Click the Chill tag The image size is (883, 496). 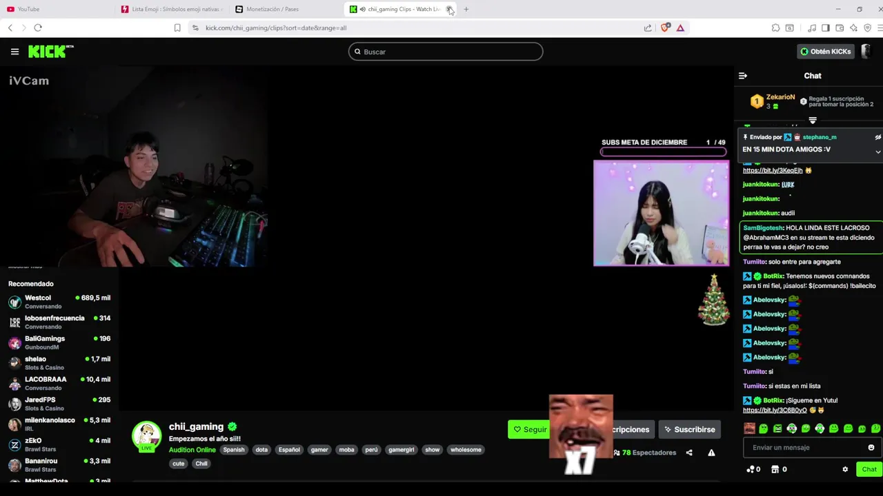point(201,464)
